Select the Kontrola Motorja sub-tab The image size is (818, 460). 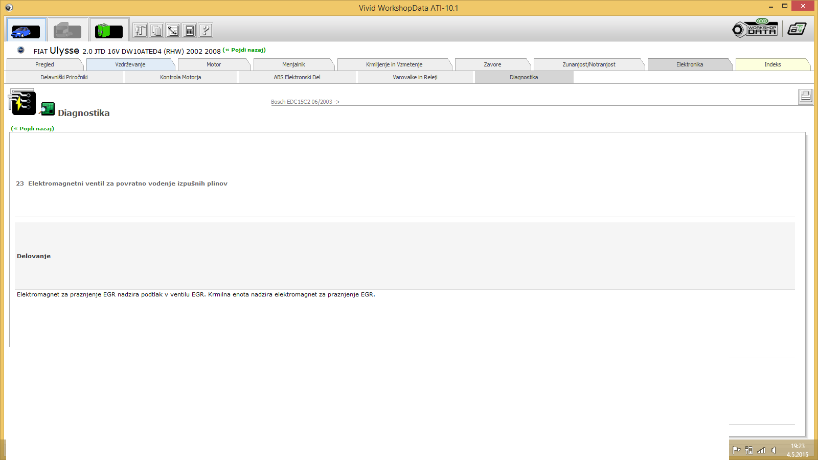(180, 77)
